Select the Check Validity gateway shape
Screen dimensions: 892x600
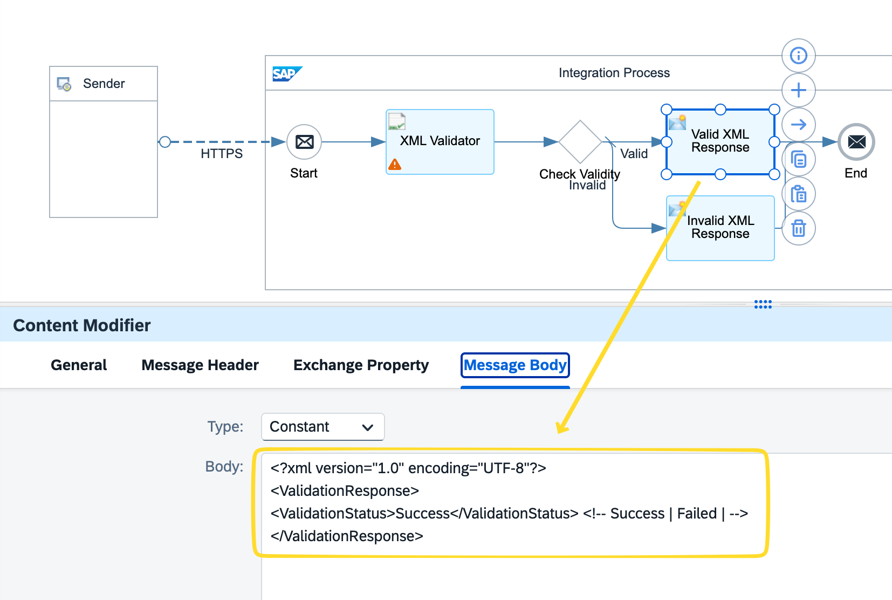point(580,141)
